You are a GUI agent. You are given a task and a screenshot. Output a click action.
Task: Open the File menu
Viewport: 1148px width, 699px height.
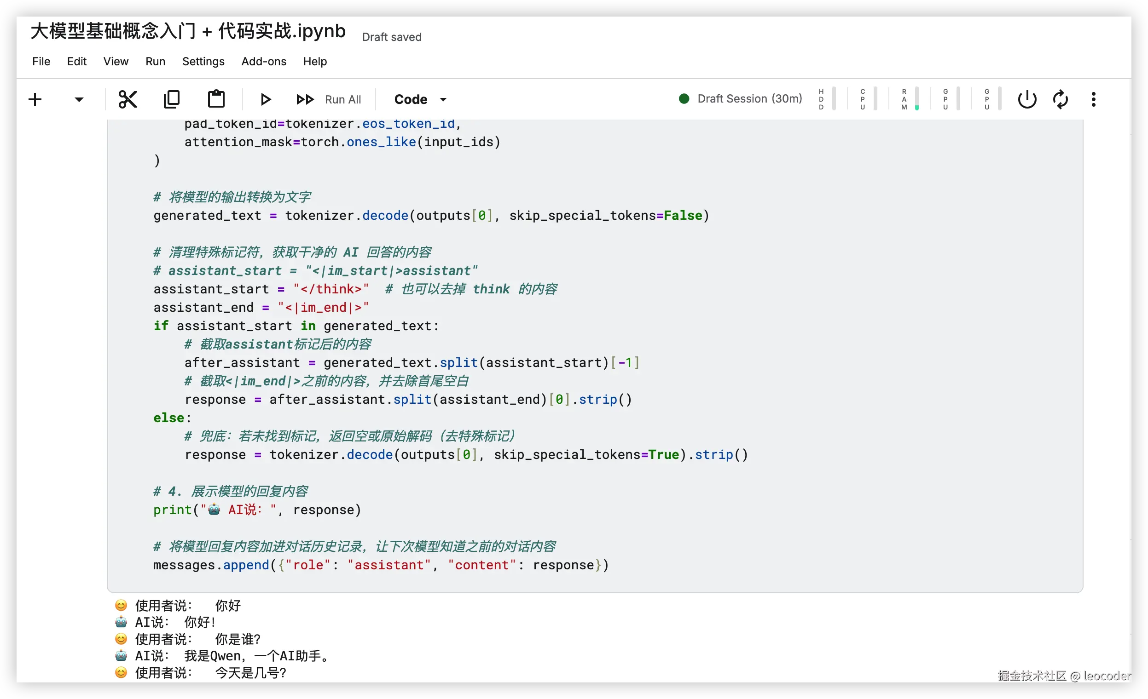41,62
